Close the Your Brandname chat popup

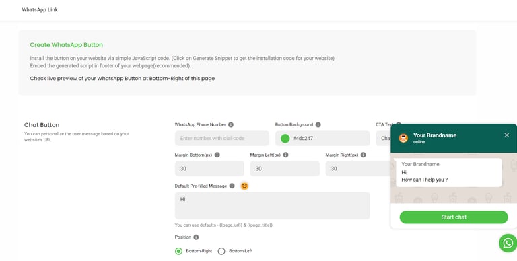click(506, 135)
